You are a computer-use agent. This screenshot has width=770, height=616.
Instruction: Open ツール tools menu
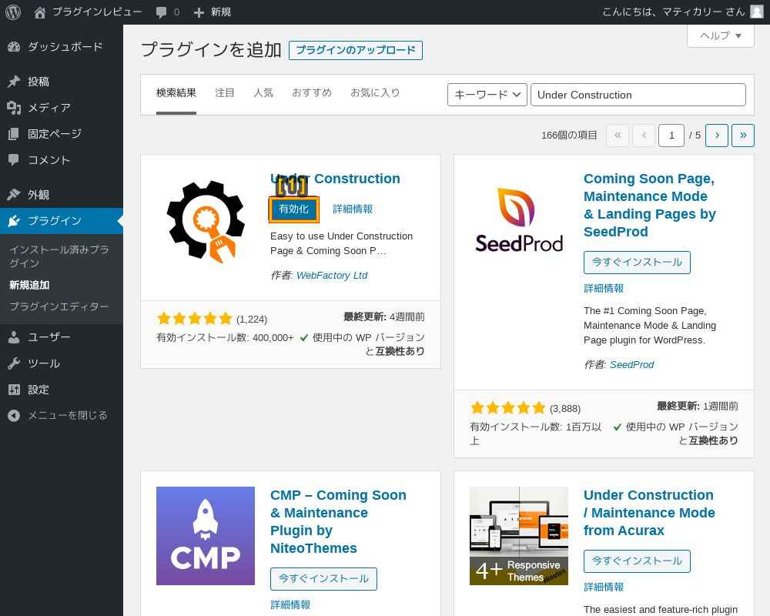coord(62,363)
